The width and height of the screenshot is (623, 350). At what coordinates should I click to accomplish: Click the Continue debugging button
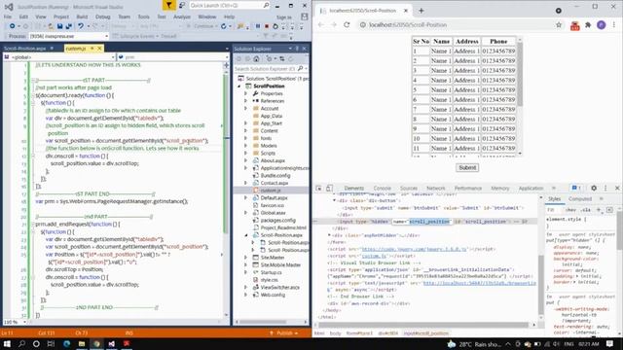click(203, 26)
